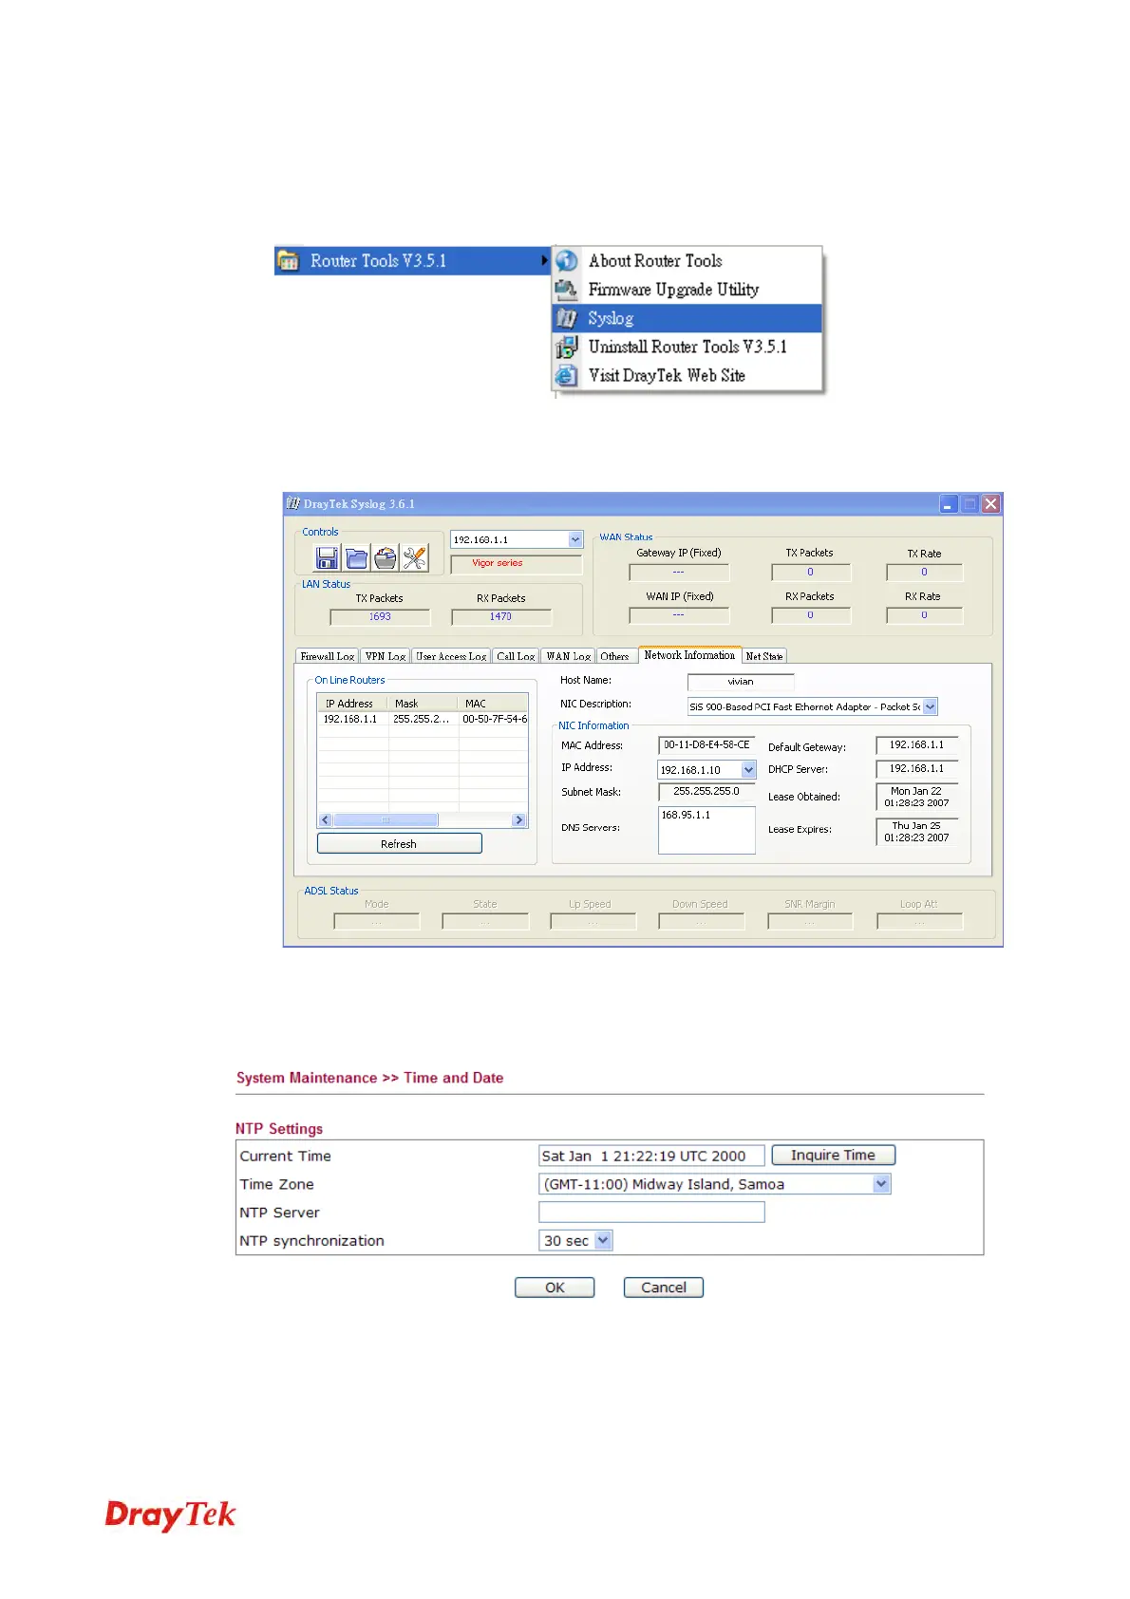Click the Syslog icon in the menu
This screenshot has width=1130, height=1599.
(x=567, y=318)
